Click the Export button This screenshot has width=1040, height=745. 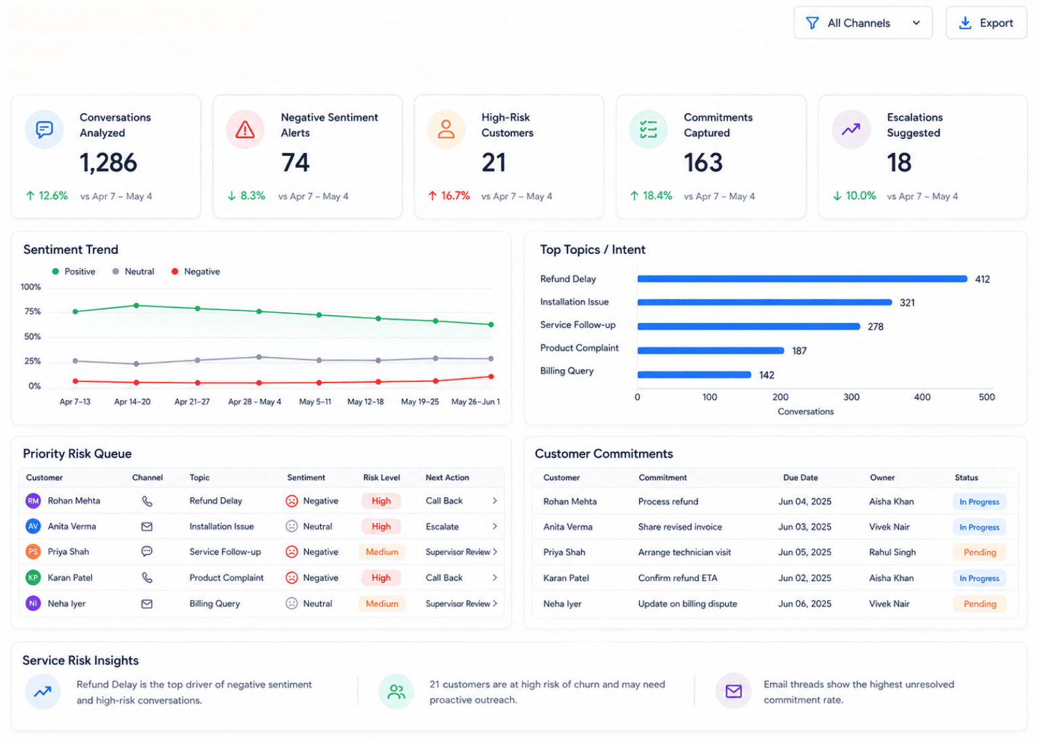pyautogui.click(x=986, y=23)
